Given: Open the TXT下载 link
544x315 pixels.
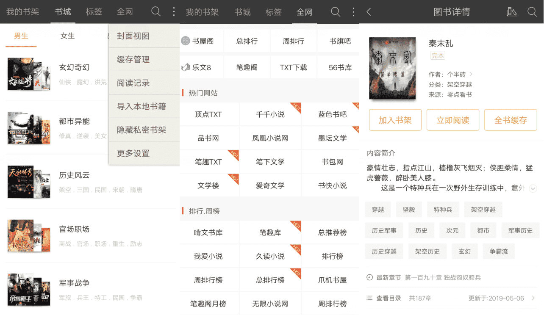Looking at the screenshot, I should (x=293, y=67).
